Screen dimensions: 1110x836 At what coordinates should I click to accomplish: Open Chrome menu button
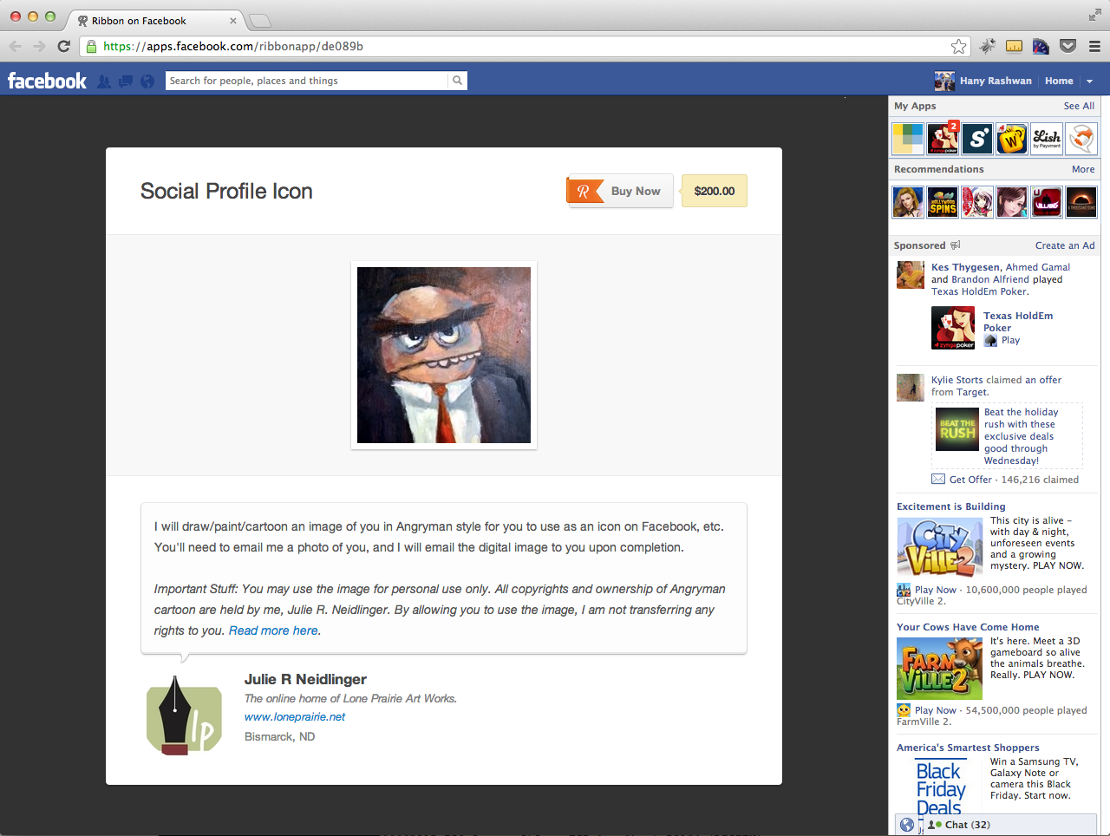pos(1094,46)
